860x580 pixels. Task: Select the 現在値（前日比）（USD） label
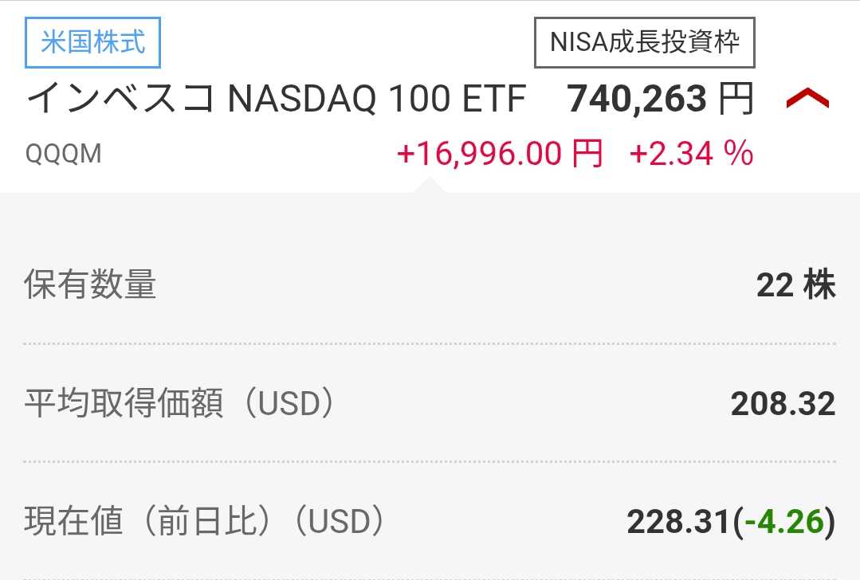(206, 522)
